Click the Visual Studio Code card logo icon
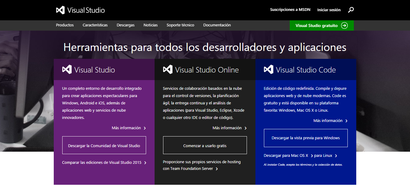Image resolution: width=410 pixels, height=189 pixels. (268, 69)
